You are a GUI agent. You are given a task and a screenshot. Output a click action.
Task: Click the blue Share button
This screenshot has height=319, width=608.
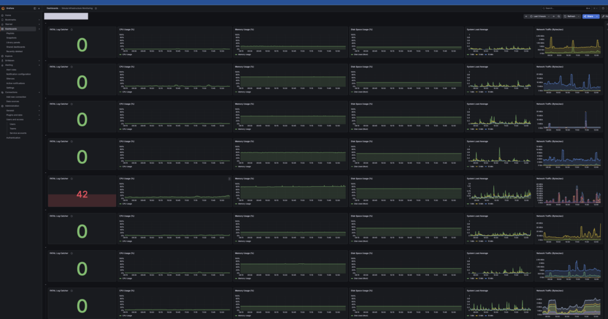[588, 16]
